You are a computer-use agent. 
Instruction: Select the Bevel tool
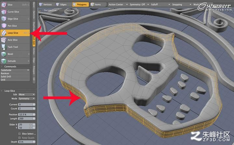tap(15, 54)
